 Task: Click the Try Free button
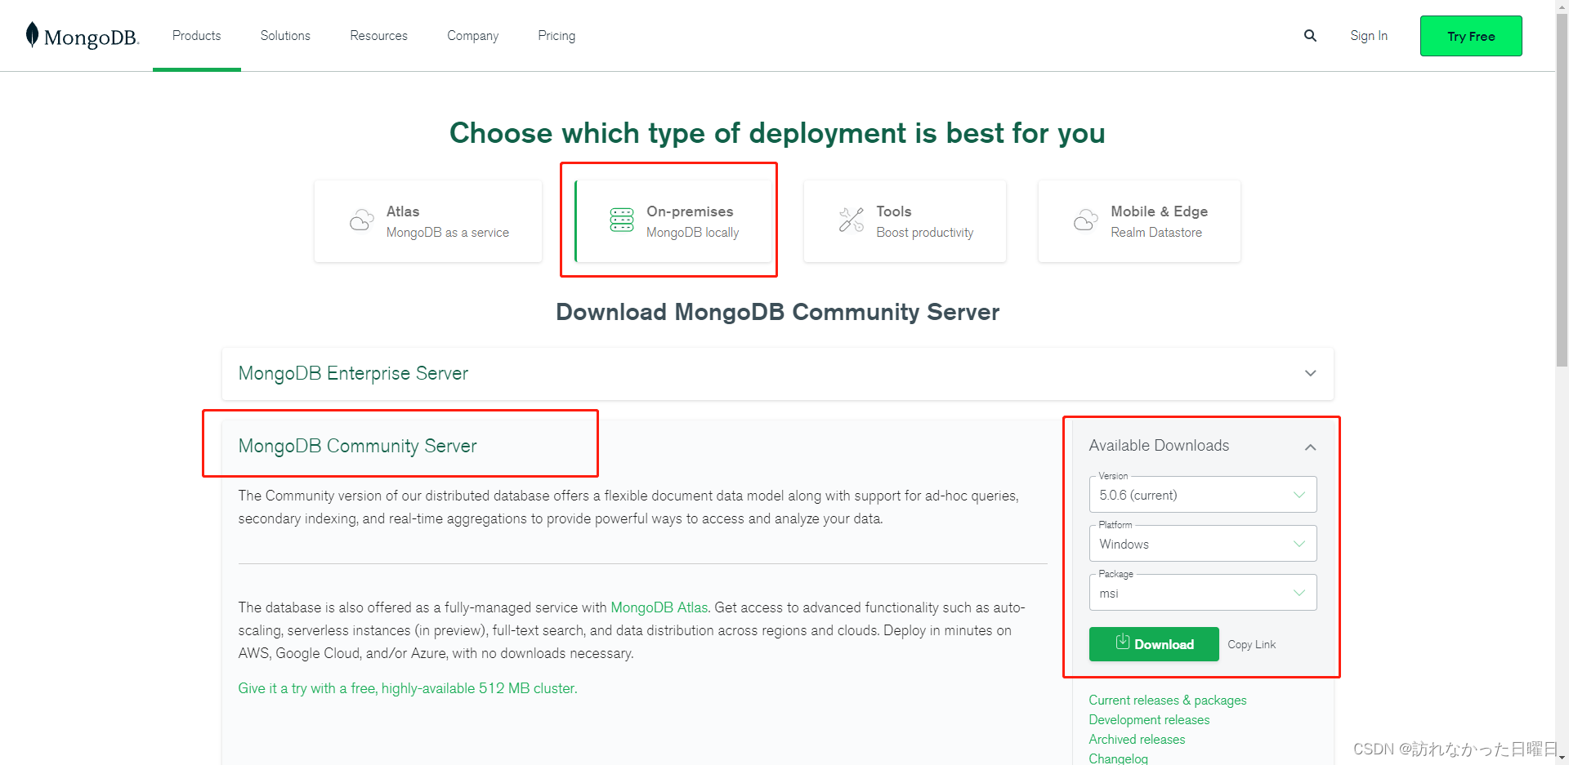(1471, 36)
